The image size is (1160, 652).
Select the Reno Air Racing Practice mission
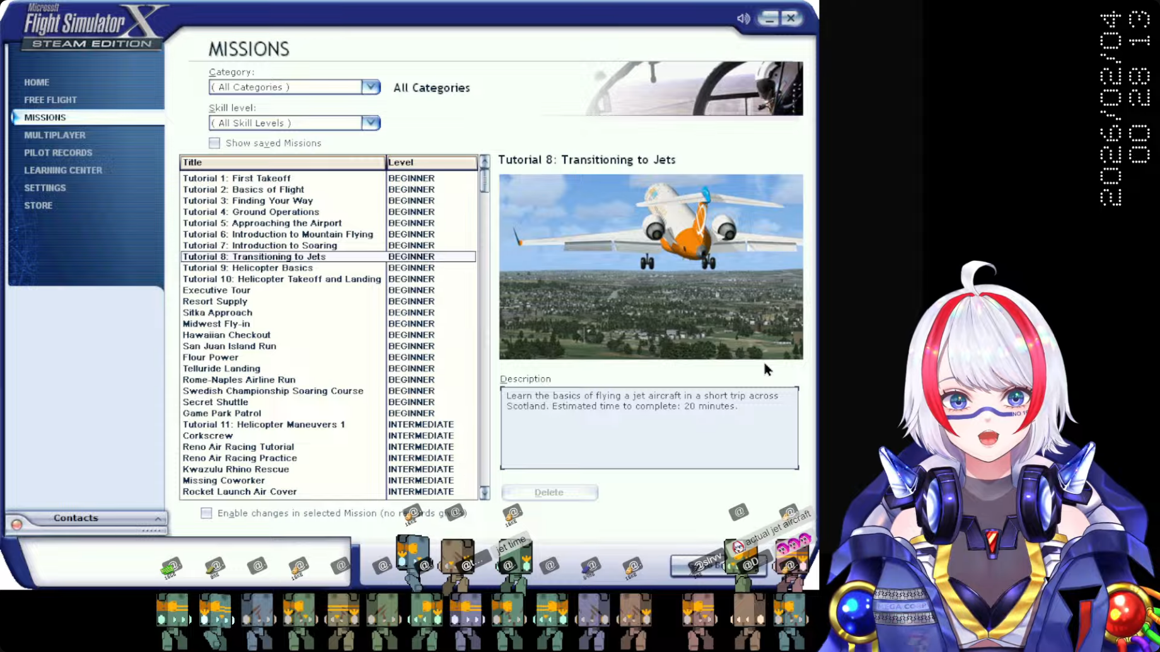coord(328,458)
